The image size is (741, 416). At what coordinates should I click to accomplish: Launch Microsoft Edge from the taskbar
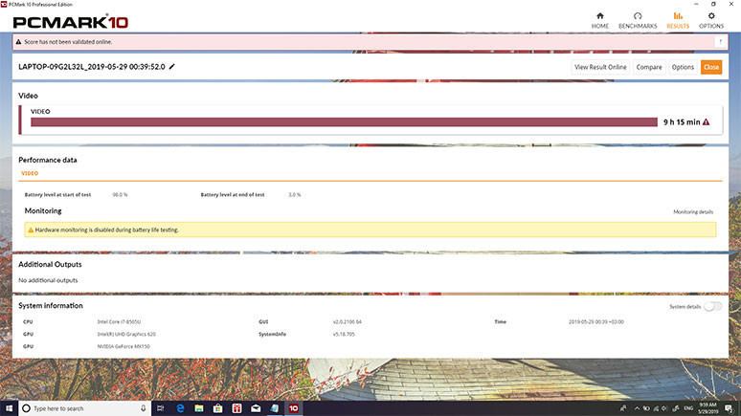(180, 408)
